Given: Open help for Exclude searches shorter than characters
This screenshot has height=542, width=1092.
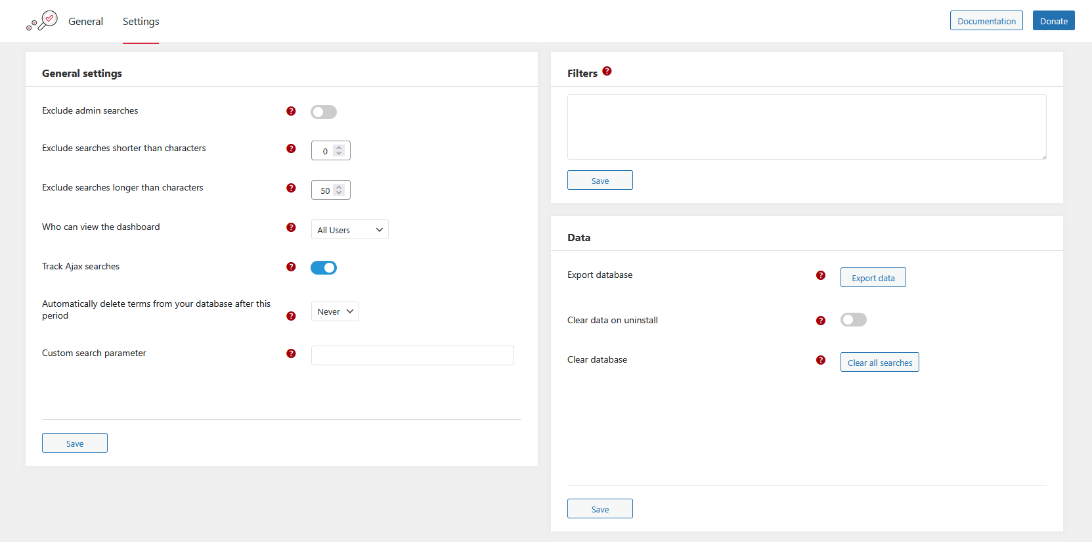Looking at the screenshot, I should pyautogui.click(x=291, y=148).
